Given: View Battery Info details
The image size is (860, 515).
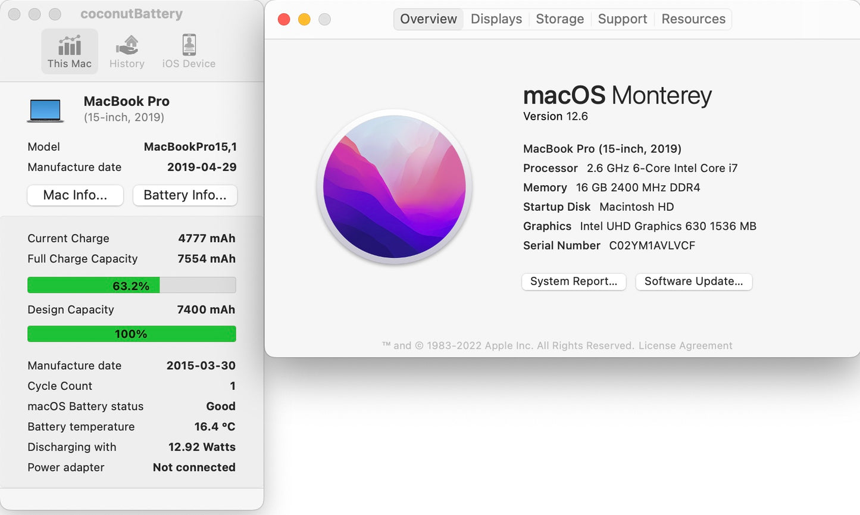Looking at the screenshot, I should click(185, 195).
